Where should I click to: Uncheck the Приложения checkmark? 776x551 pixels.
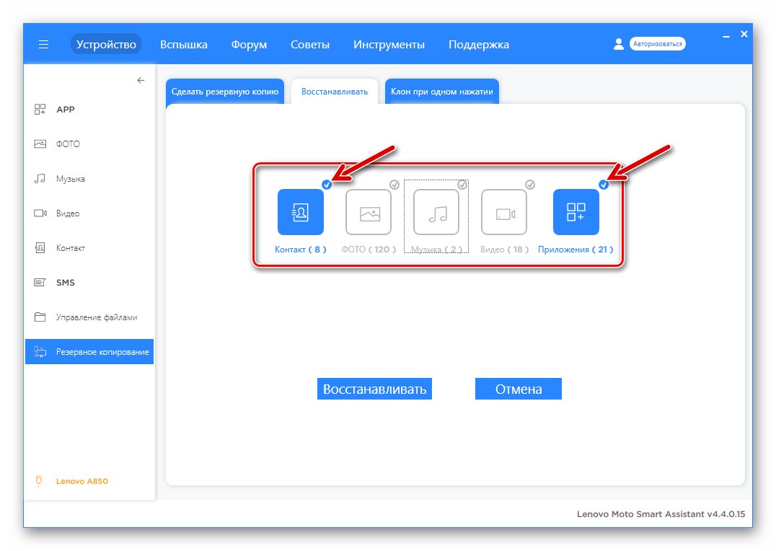[x=604, y=185]
